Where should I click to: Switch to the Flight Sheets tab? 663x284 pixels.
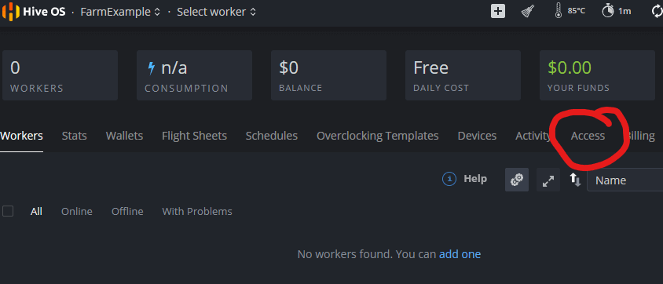click(195, 136)
